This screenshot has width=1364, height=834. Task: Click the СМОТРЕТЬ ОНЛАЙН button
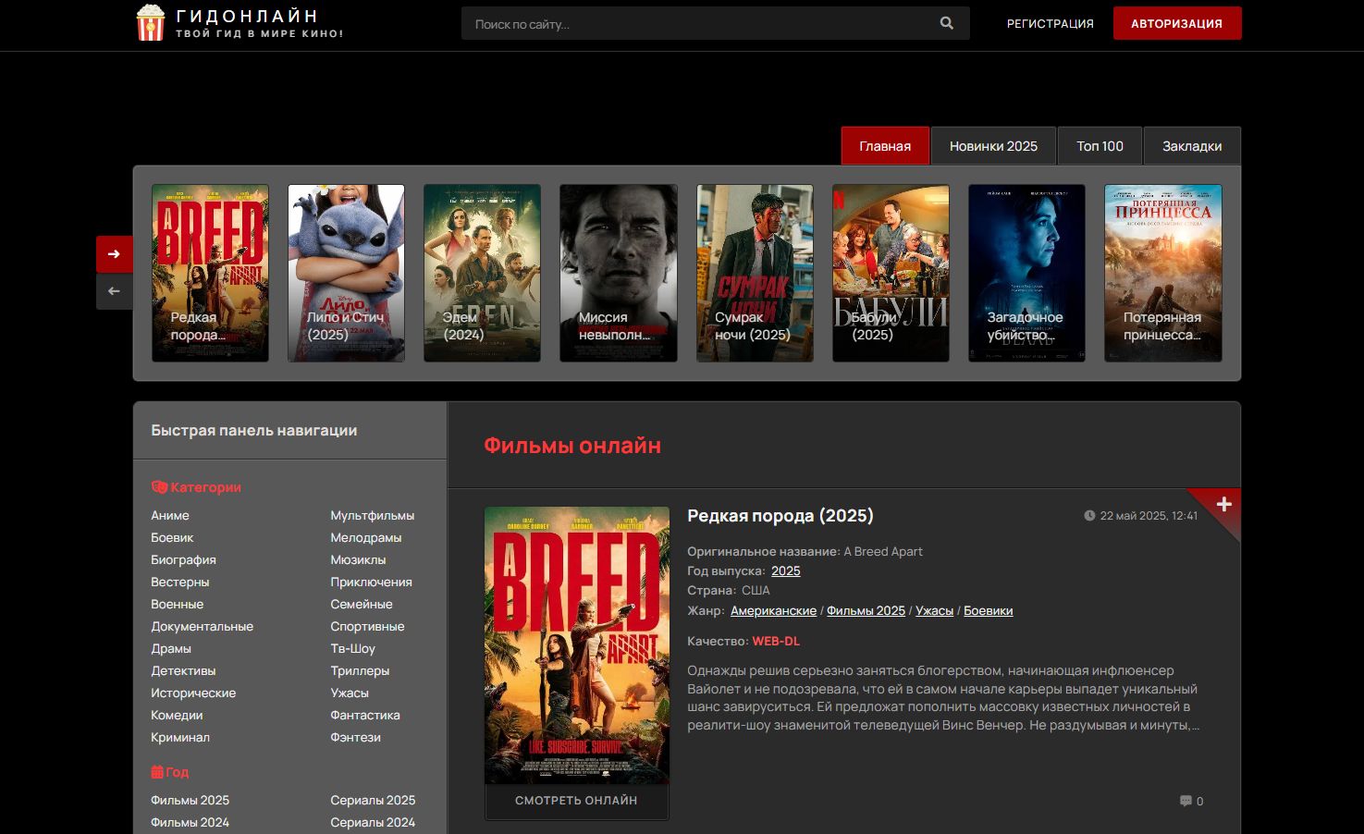coord(576,801)
